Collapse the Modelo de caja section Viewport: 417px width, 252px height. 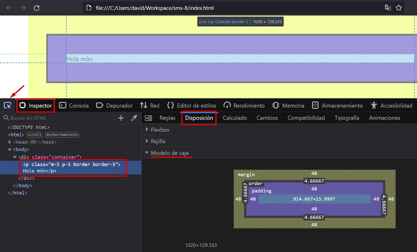147,153
